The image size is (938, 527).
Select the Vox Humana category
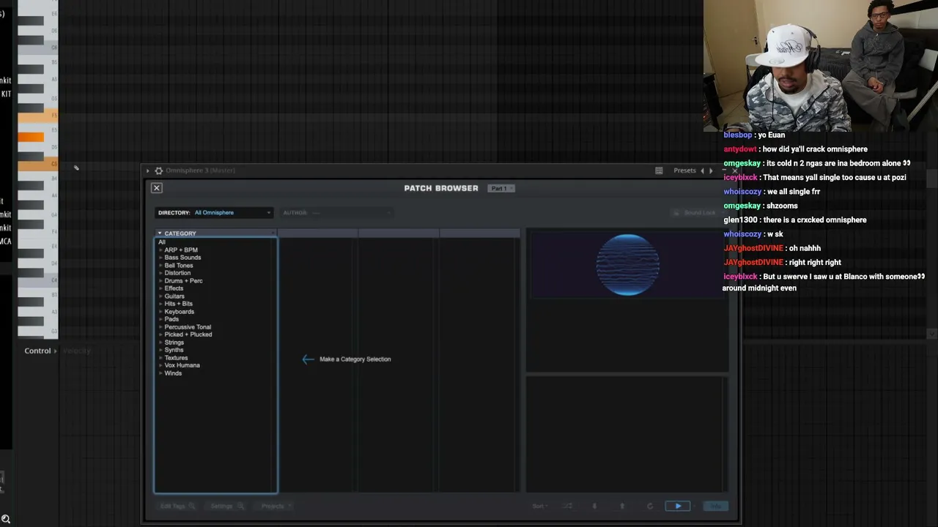182,365
